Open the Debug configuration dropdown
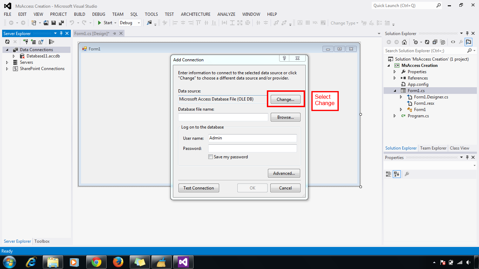The width and height of the screenshot is (479, 269). click(138, 22)
